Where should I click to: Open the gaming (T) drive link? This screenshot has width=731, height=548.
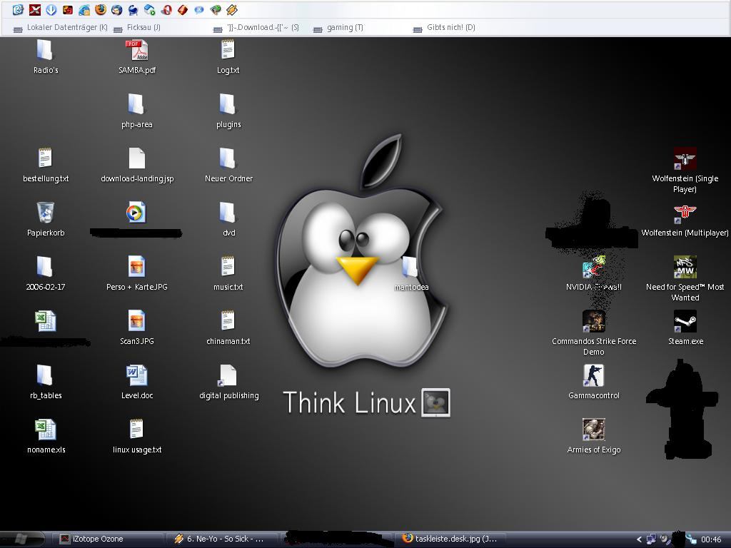[338, 28]
